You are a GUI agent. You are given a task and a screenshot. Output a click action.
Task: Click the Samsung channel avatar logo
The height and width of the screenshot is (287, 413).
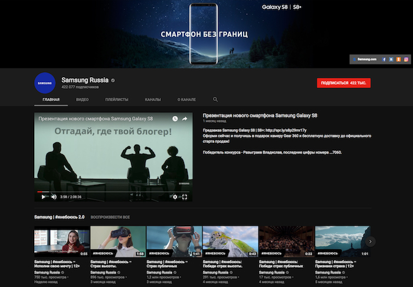tap(45, 83)
